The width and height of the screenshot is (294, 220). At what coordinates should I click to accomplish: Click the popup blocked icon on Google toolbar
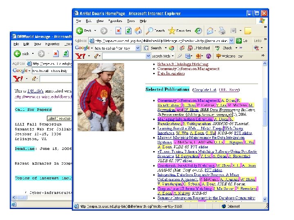pos(190,48)
